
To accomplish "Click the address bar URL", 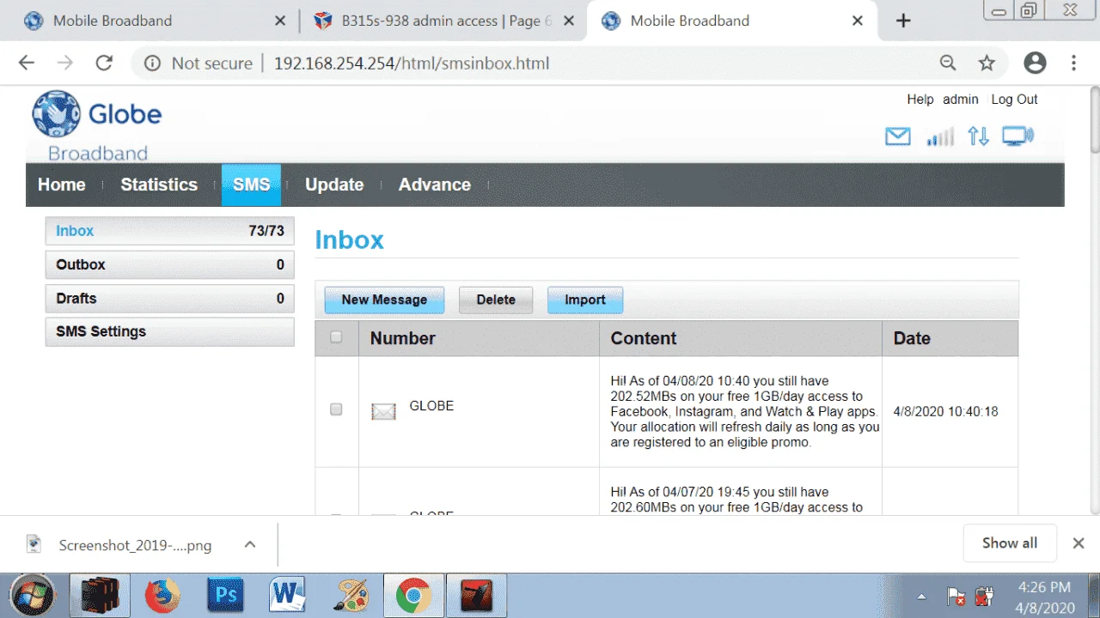I will [412, 64].
